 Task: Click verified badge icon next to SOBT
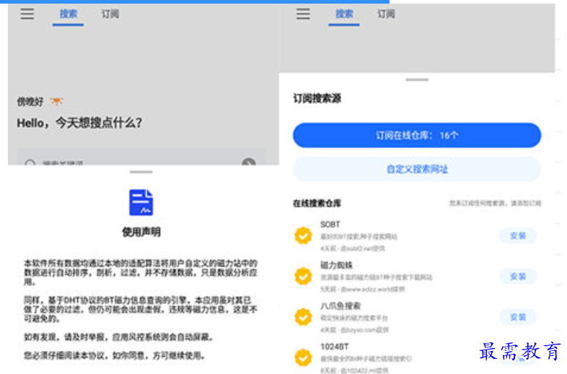click(x=303, y=235)
